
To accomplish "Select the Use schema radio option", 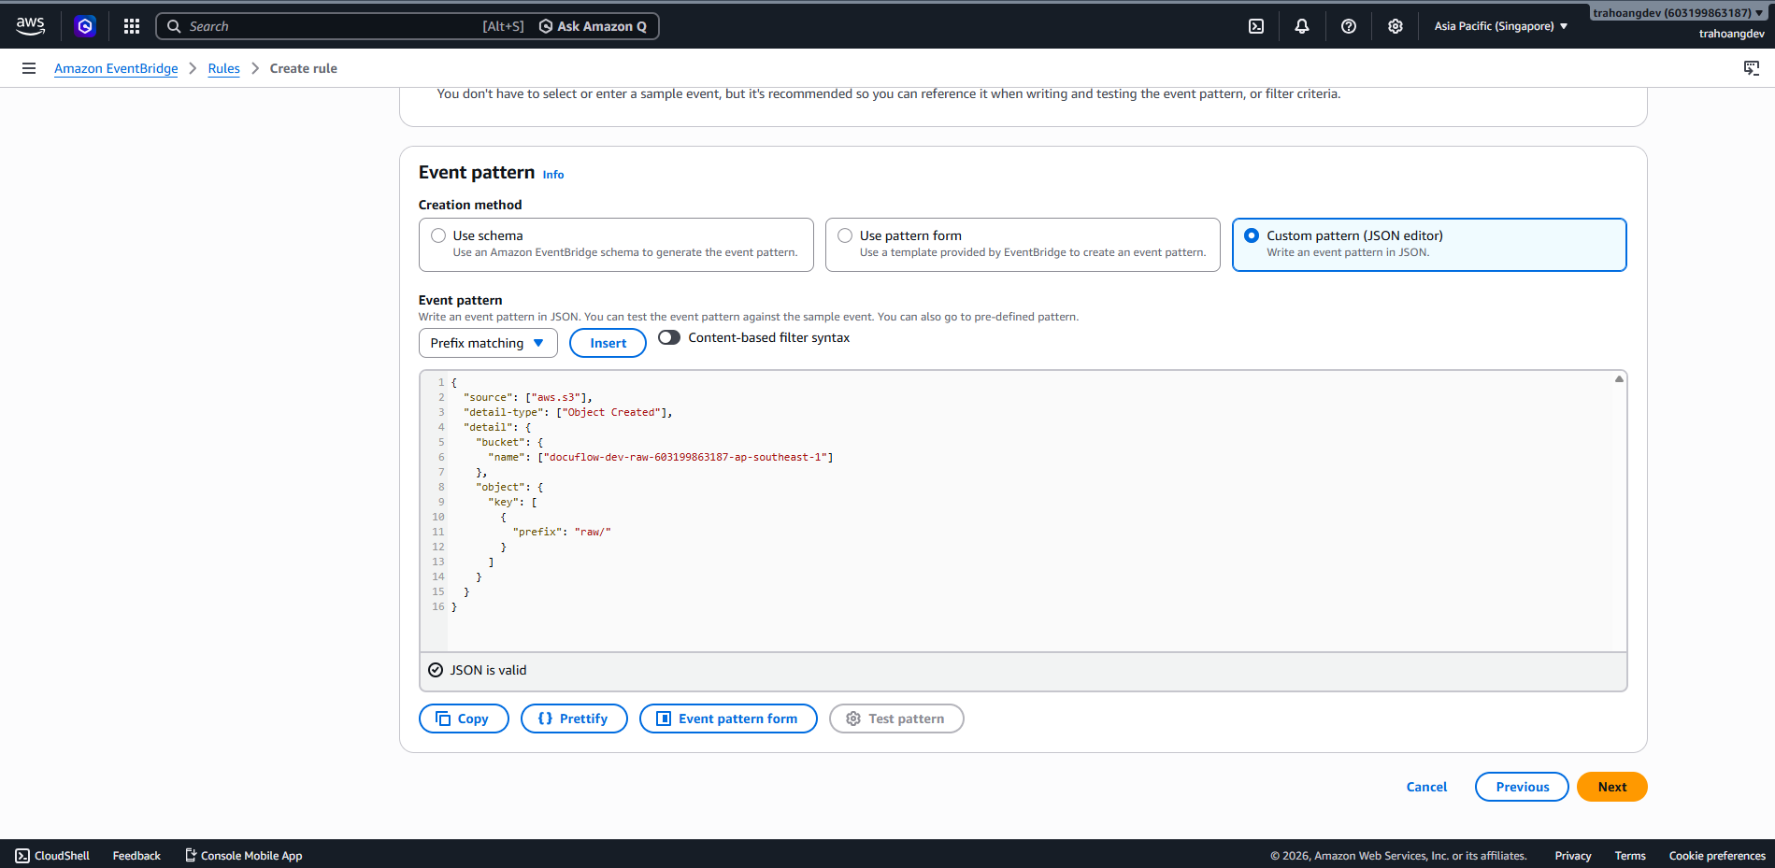I will (x=438, y=235).
